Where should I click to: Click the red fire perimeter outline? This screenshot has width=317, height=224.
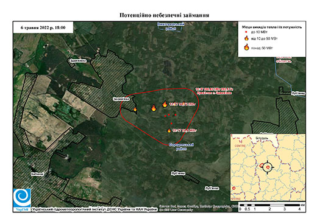click(160, 117)
